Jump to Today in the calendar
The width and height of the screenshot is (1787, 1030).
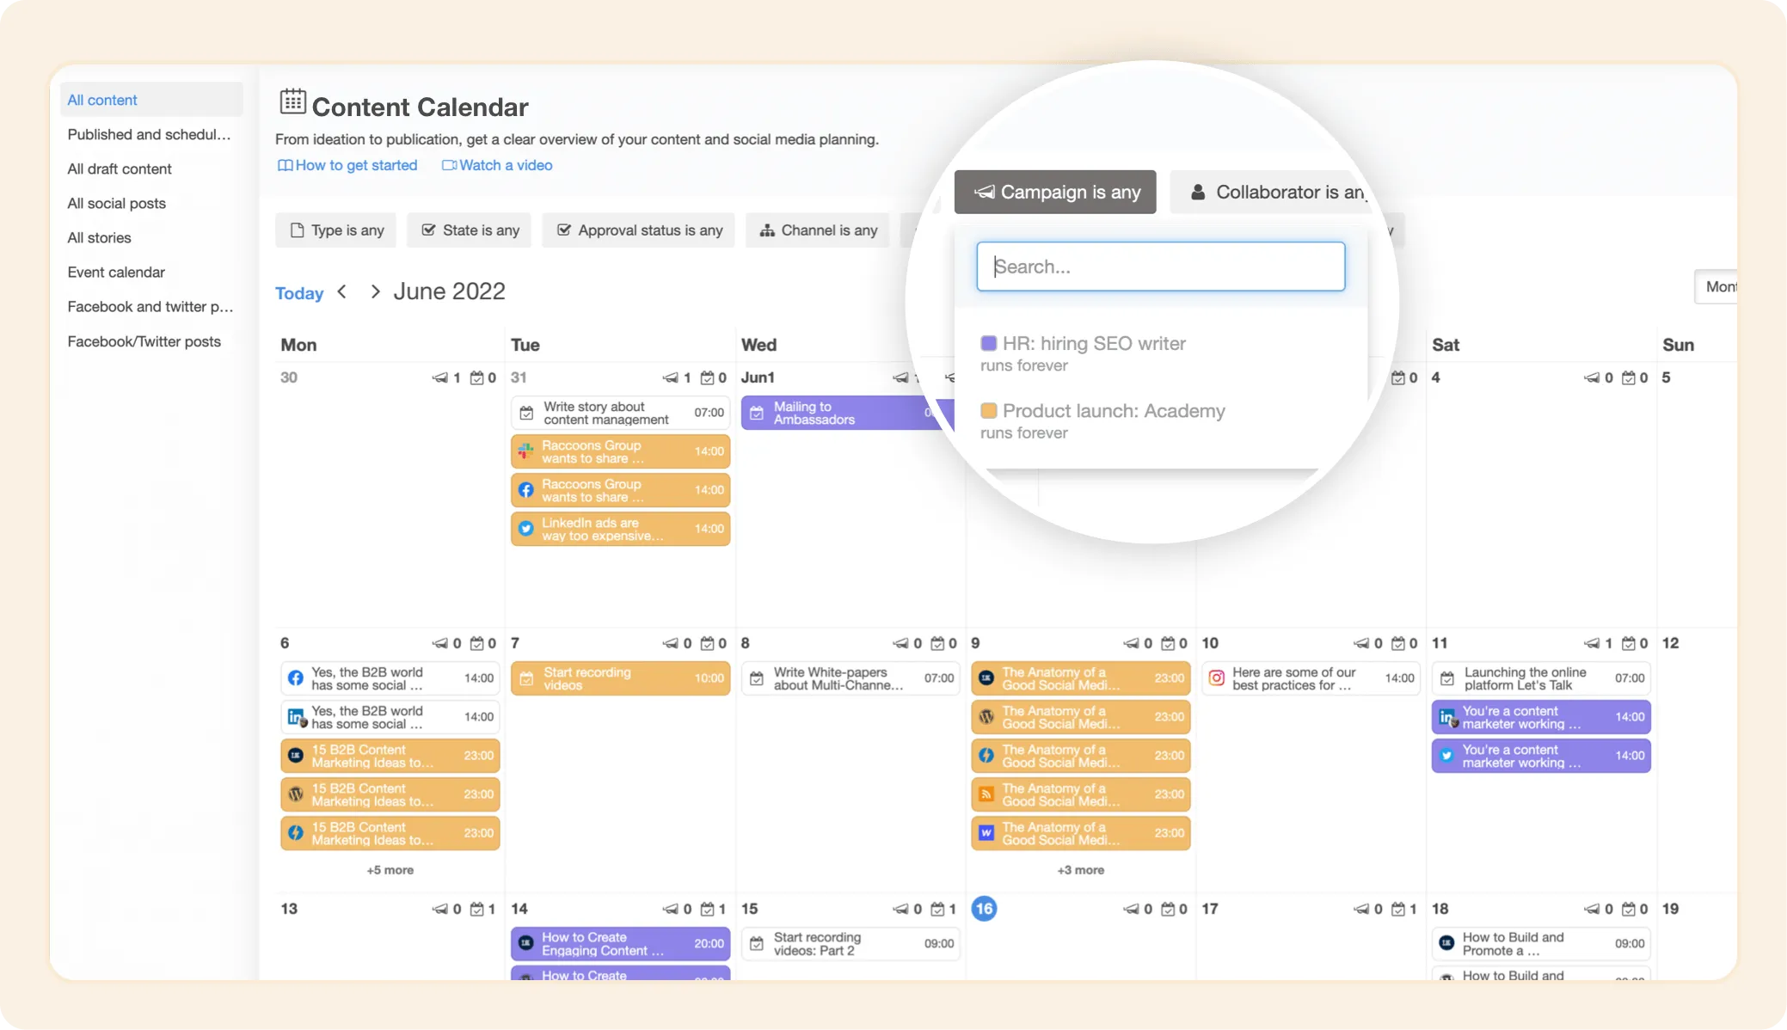point(299,293)
